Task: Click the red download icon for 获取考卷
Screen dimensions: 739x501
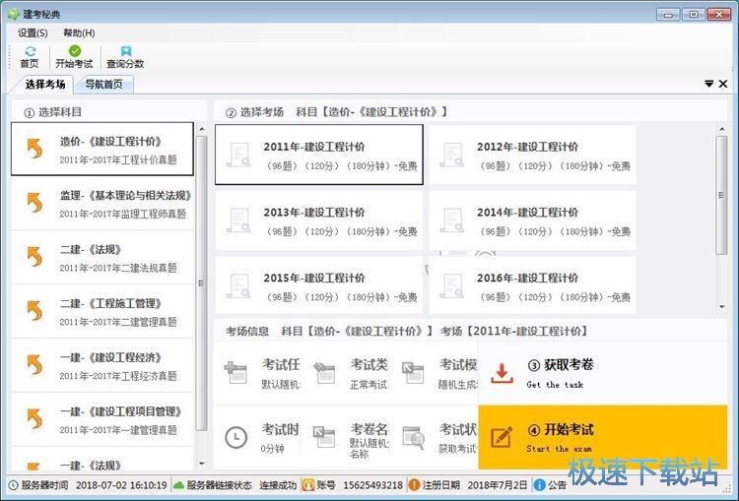Action: point(502,373)
